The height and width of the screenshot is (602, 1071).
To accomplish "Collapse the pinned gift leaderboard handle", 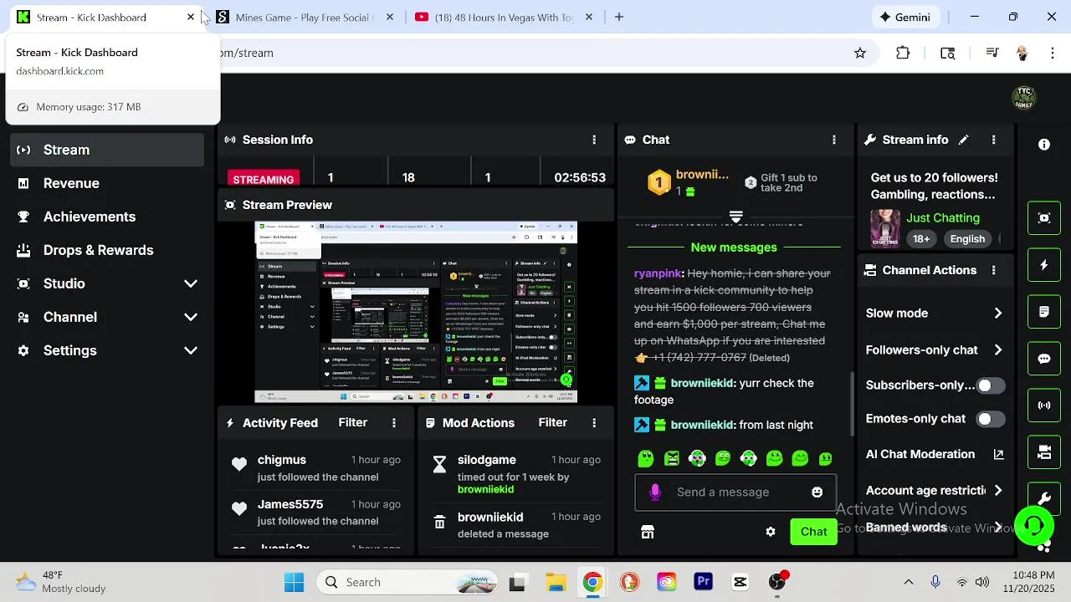I will tap(736, 217).
